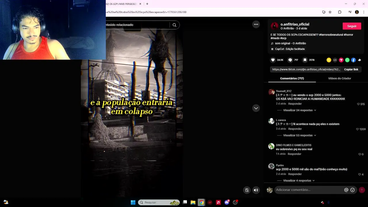
Task: Insert a mention with the @ icon
Action: click(346, 190)
